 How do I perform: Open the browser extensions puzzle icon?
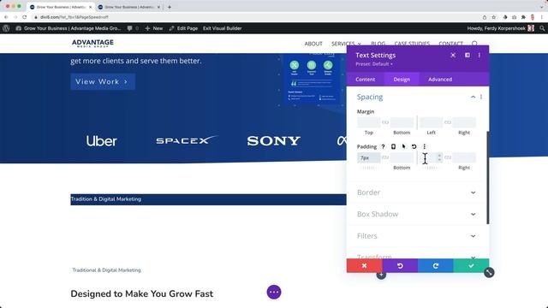click(x=523, y=17)
